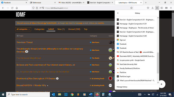Image resolution: width=174 pixels, height=97 pixels.
Task: Bookmark this page with the star
Action: [131, 8]
